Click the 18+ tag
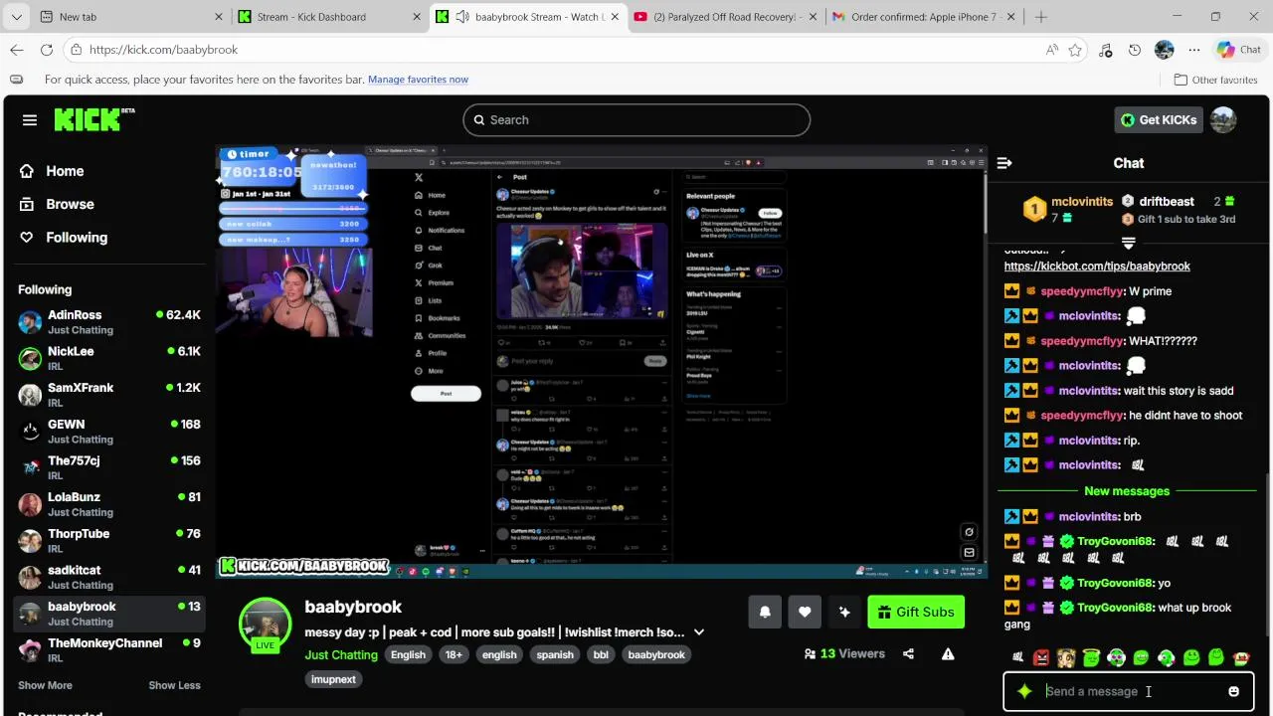The image size is (1273, 716). (454, 654)
